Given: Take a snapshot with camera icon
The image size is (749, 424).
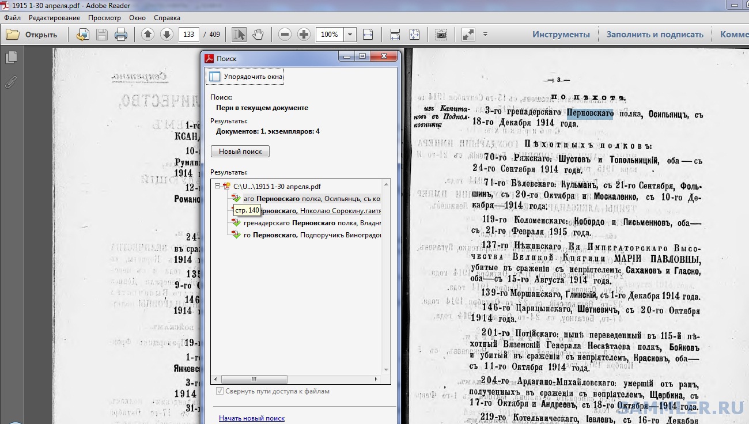Looking at the screenshot, I should click(441, 35).
